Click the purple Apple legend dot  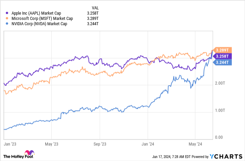3,13
